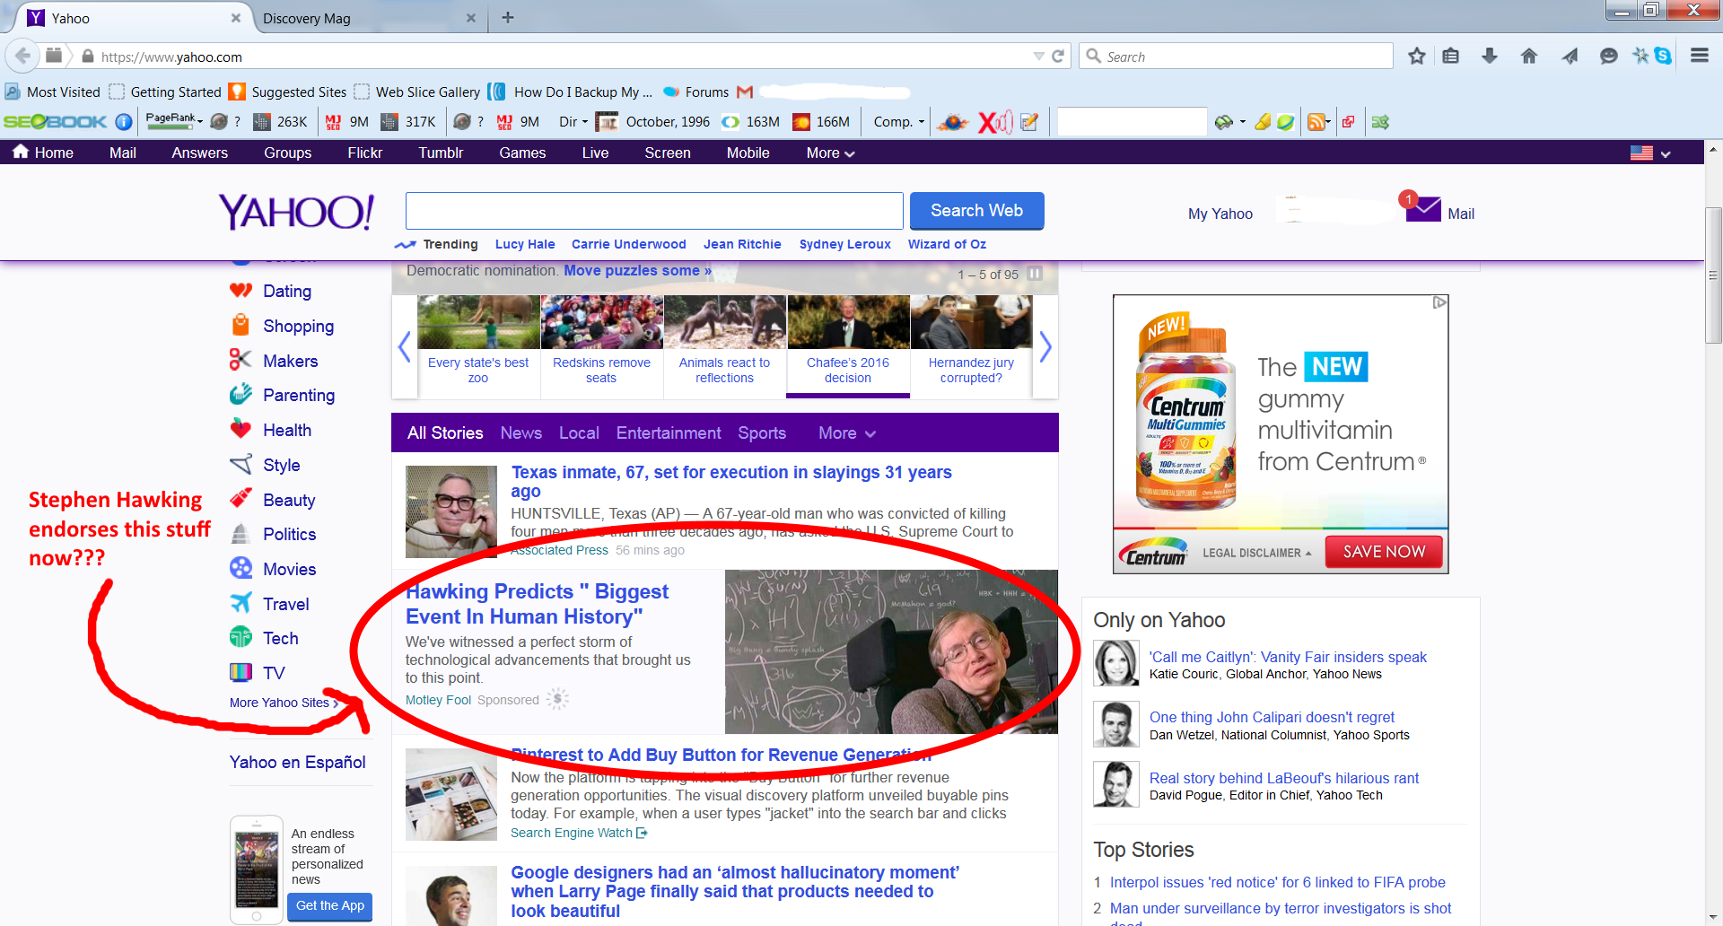Open trending topic Carrie Underwood
This screenshot has width=1723, height=926.
628,244
